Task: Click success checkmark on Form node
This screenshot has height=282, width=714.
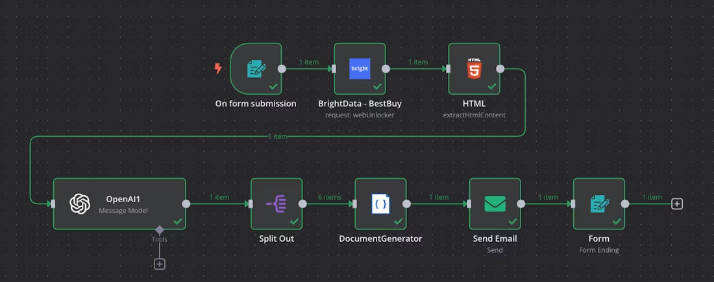Action: [x=617, y=222]
